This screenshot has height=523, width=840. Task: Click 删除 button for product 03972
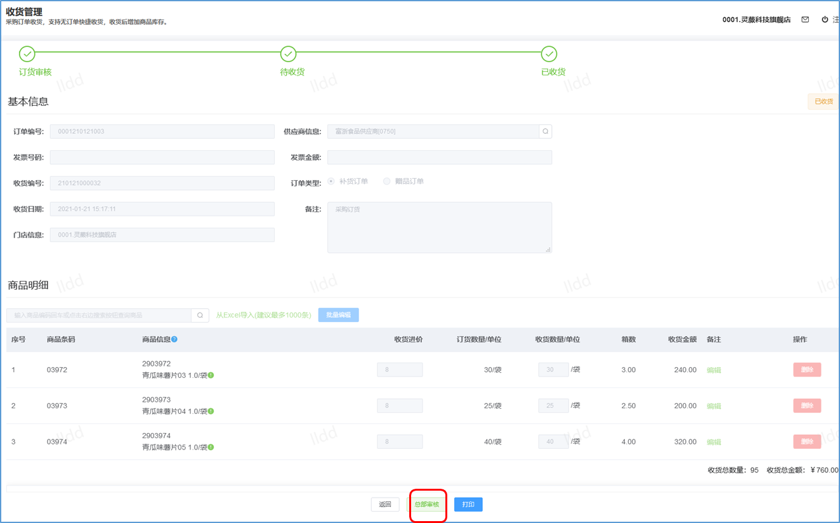point(806,370)
